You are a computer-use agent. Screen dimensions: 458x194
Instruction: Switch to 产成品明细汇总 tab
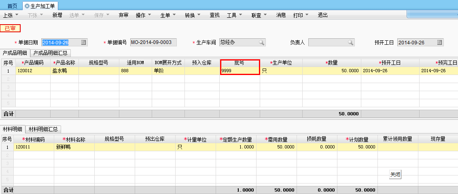(51, 53)
